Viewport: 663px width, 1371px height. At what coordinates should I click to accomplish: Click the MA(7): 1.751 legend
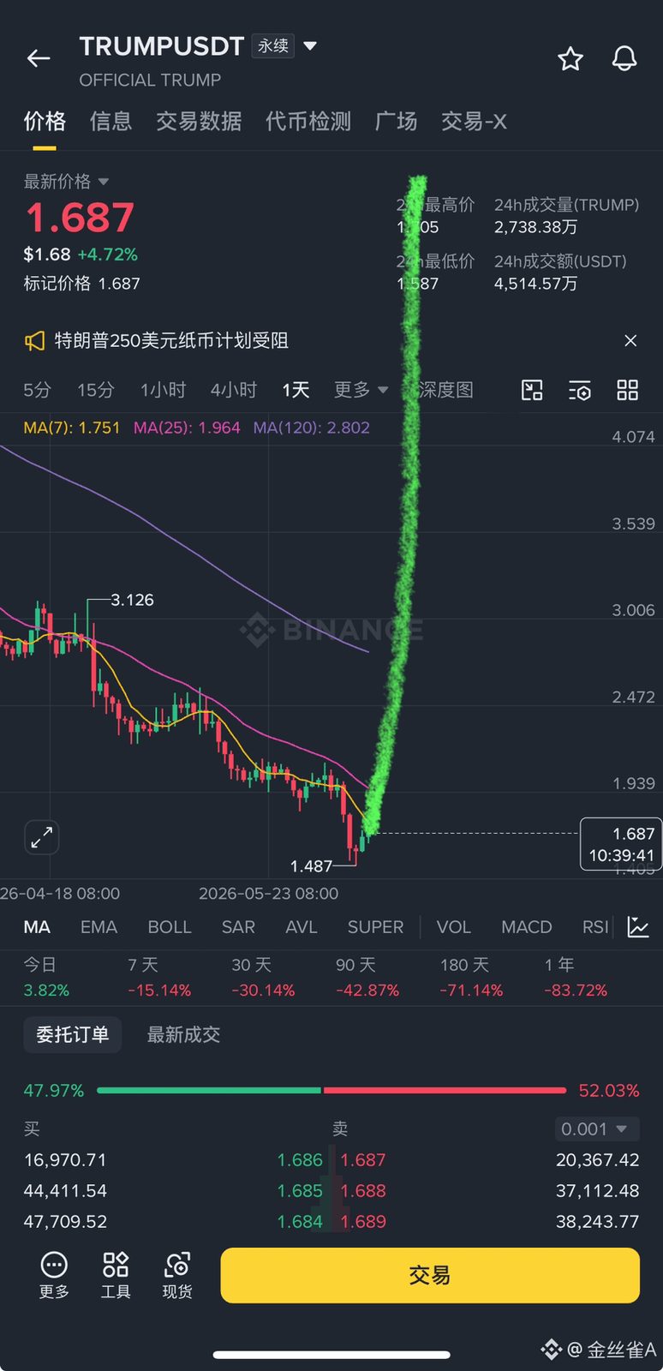[x=72, y=428]
